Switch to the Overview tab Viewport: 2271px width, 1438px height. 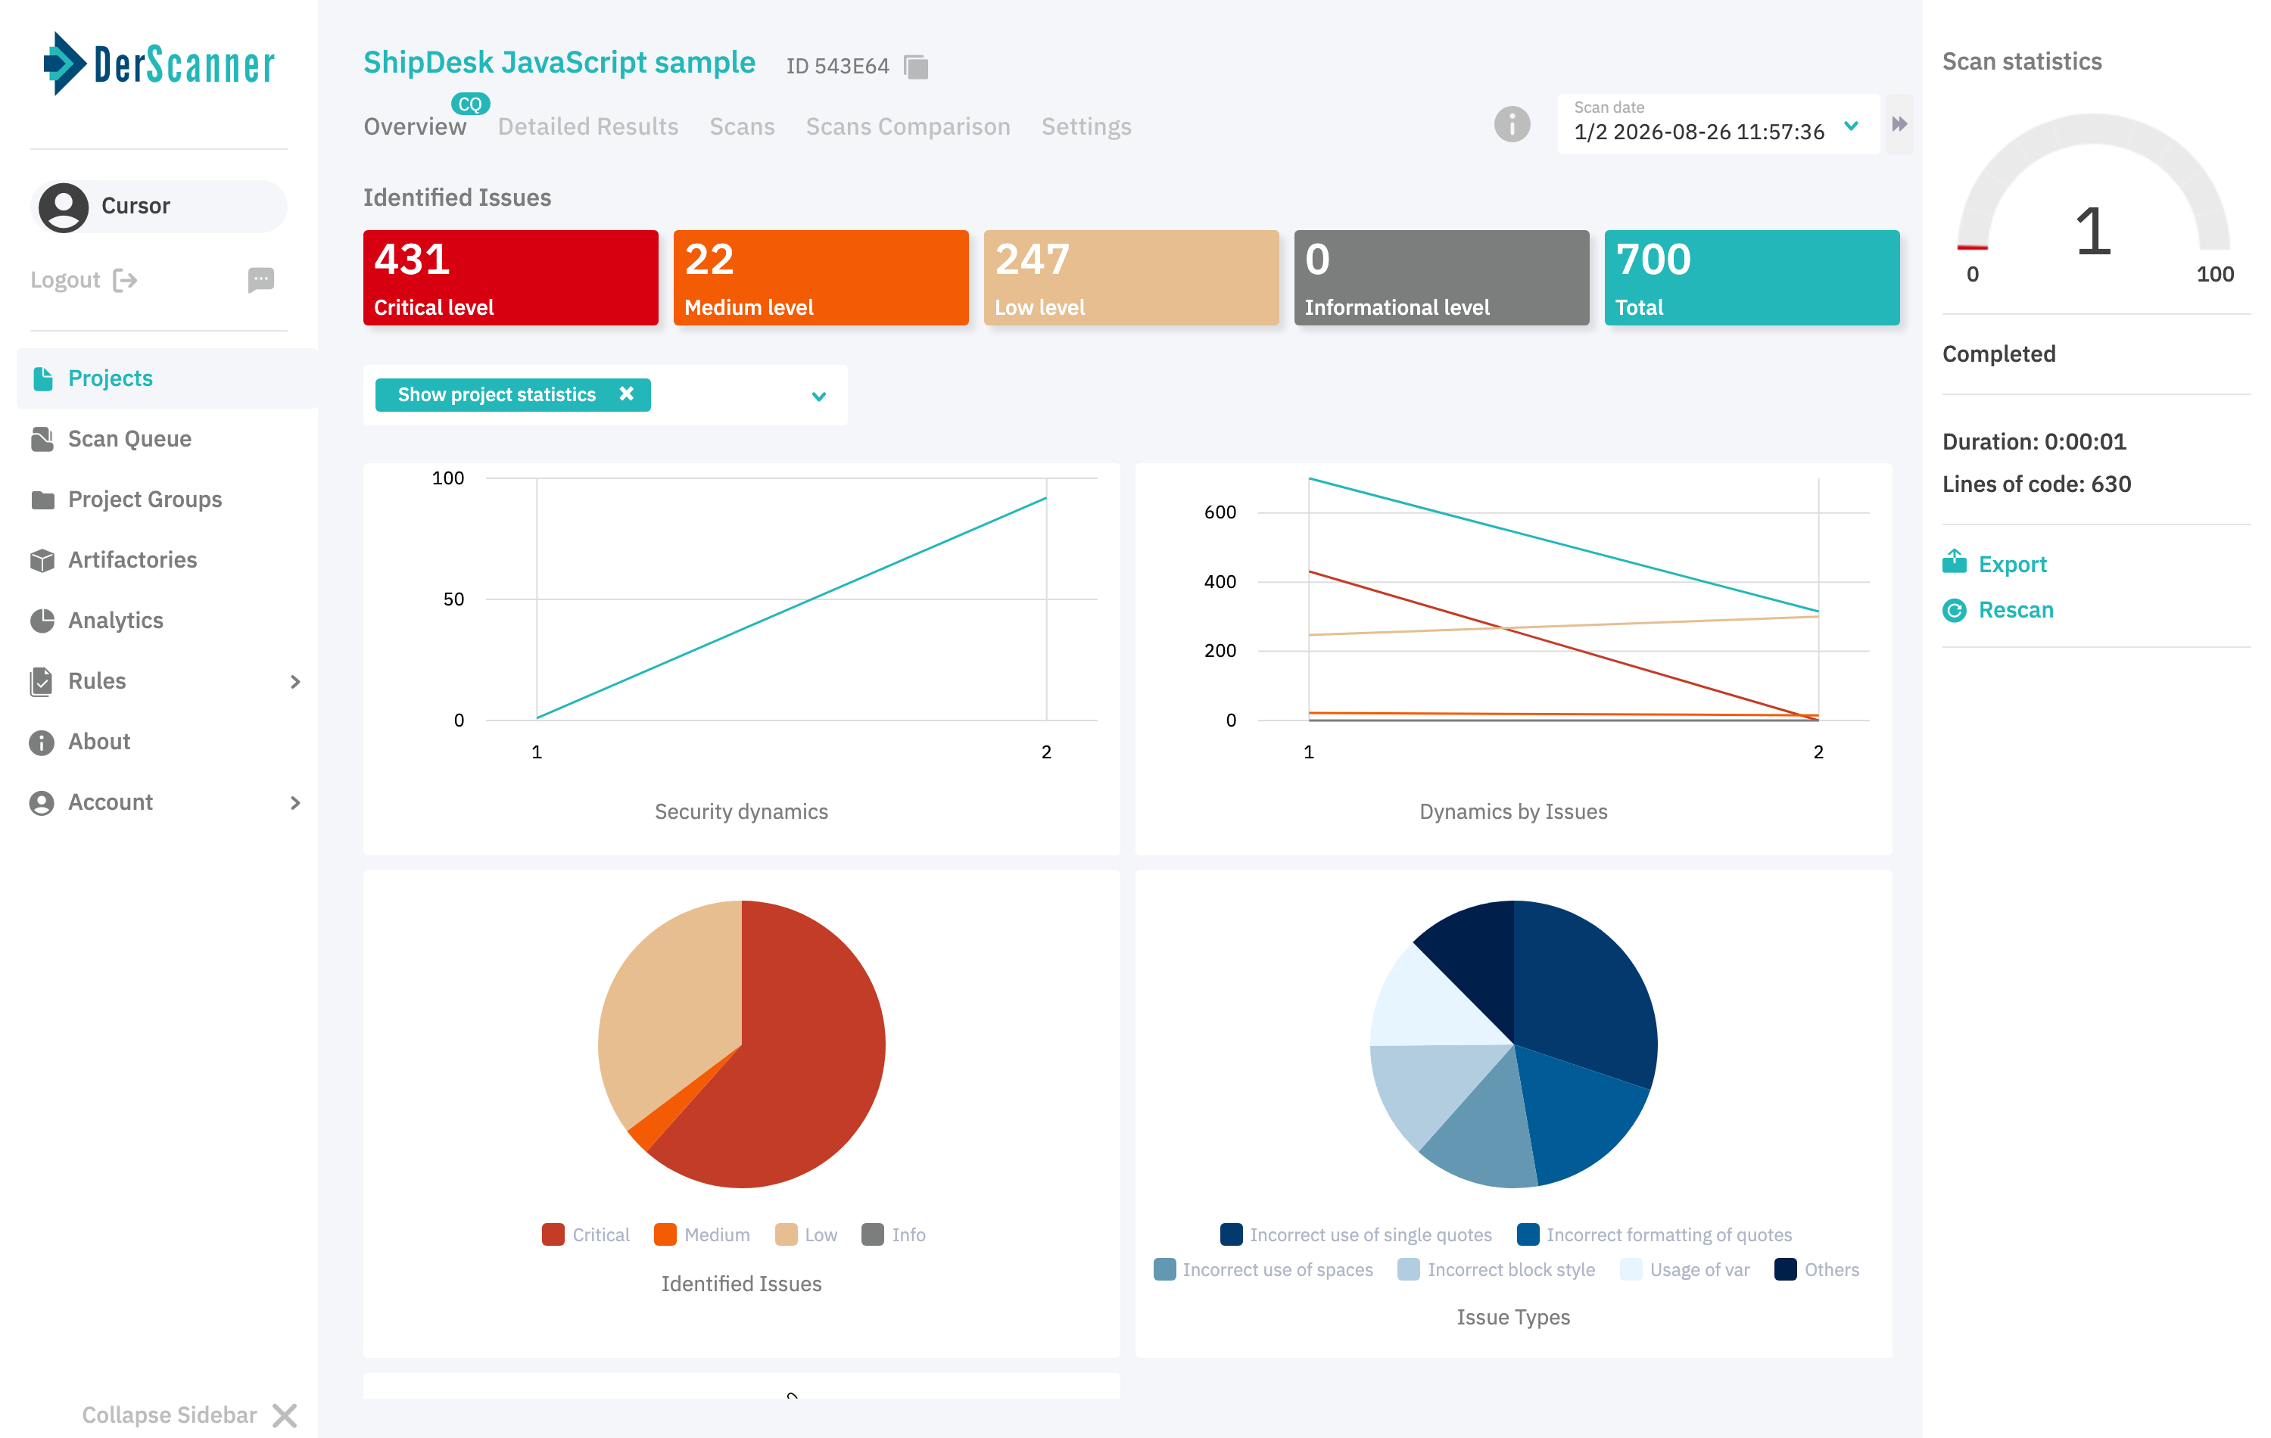(415, 126)
